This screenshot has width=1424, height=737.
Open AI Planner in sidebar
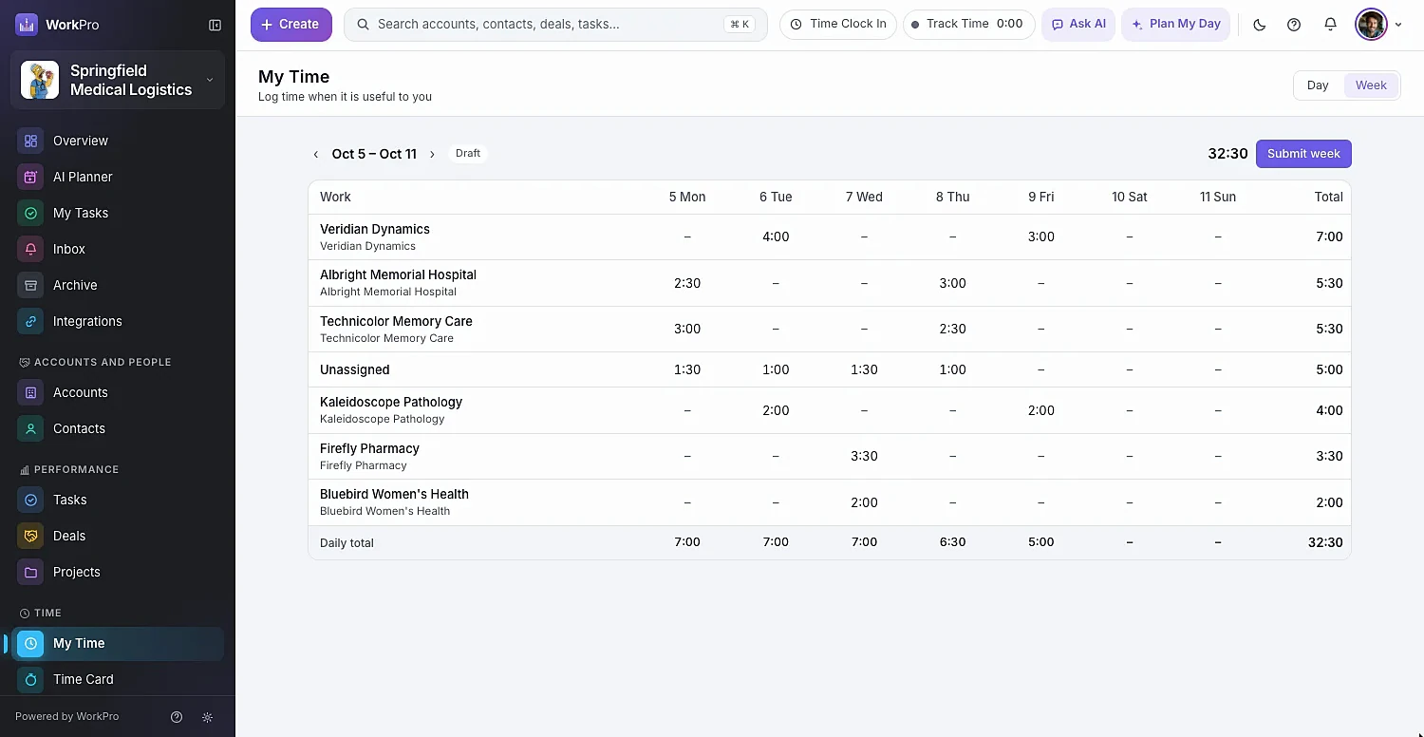click(119, 177)
